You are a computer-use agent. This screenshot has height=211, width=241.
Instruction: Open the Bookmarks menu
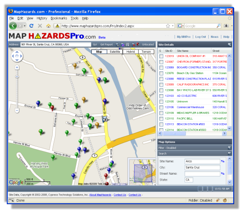(59, 18)
